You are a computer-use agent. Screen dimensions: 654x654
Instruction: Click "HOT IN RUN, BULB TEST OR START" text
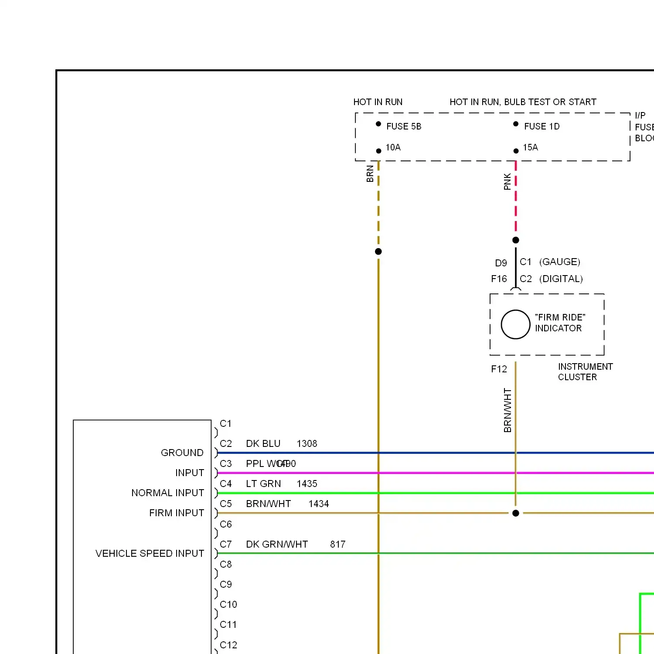pos(523,102)
